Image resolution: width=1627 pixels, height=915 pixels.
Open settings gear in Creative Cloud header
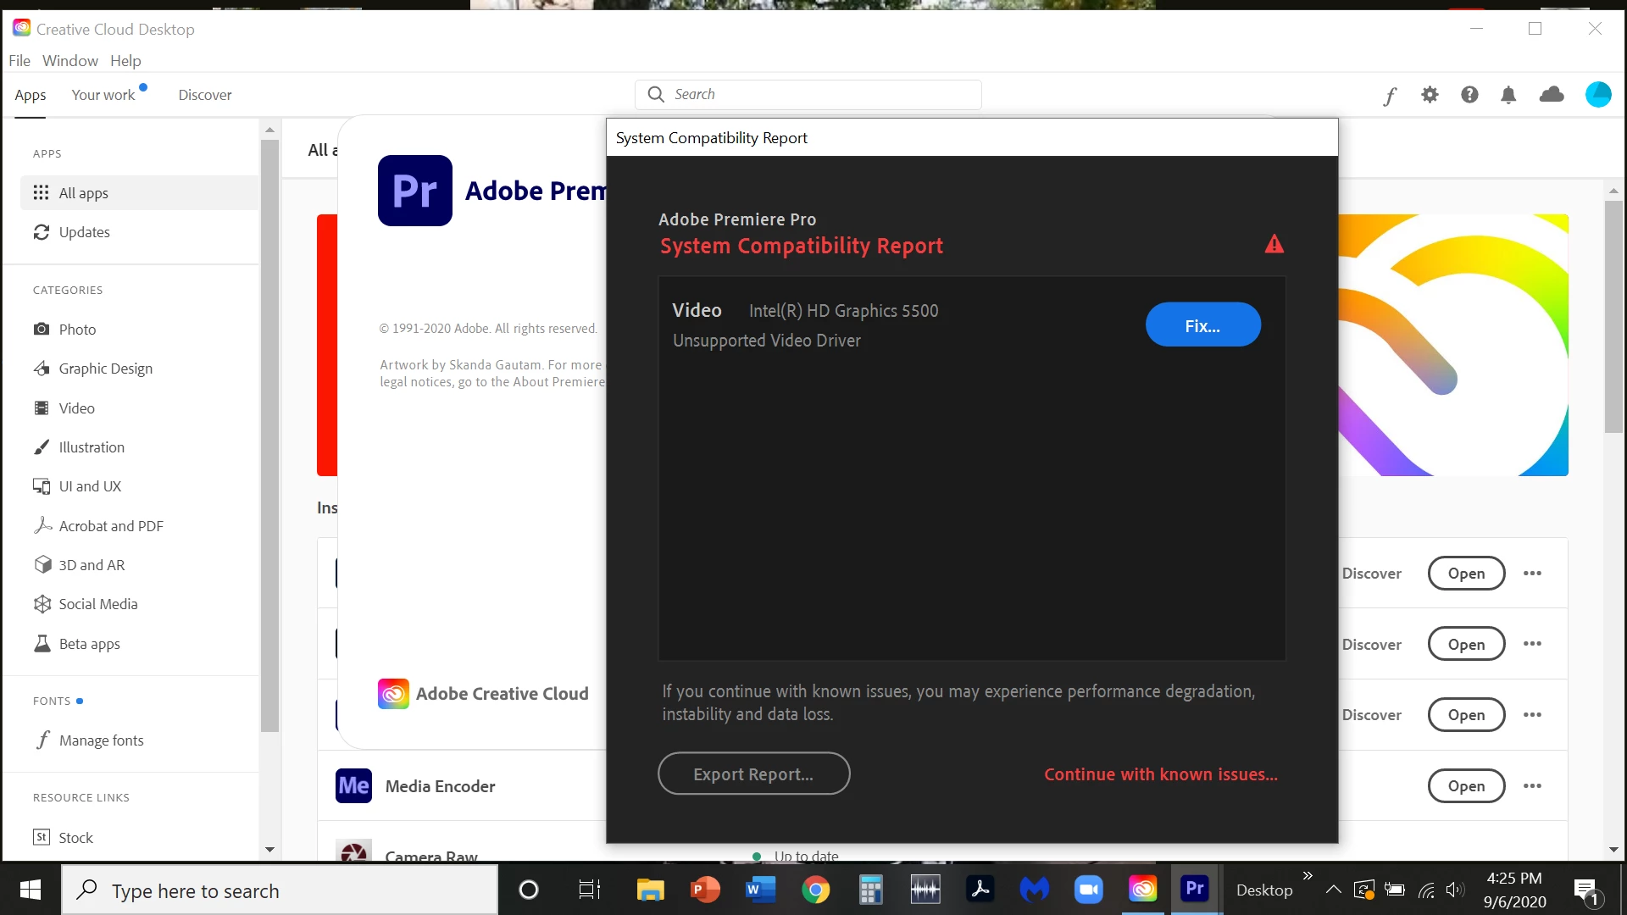click(1430, 95)
